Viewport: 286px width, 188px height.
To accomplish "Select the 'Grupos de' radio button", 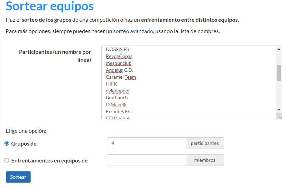I will click(7, 144).
